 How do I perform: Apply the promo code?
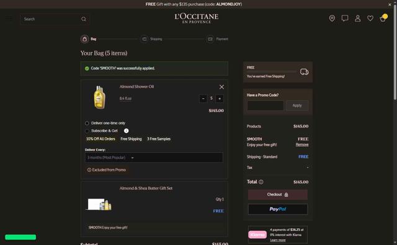[x=297, y=105]
